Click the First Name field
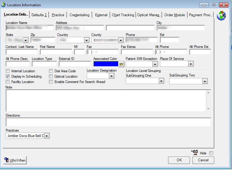Viewport: 232px width, 170px height. click(x=56, y=52)
